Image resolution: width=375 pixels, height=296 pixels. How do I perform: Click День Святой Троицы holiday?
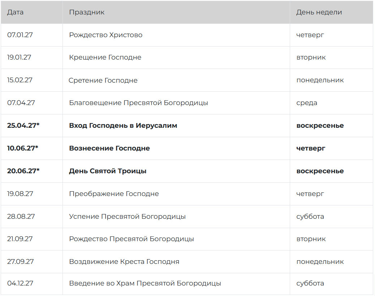[x=108, y=171]
